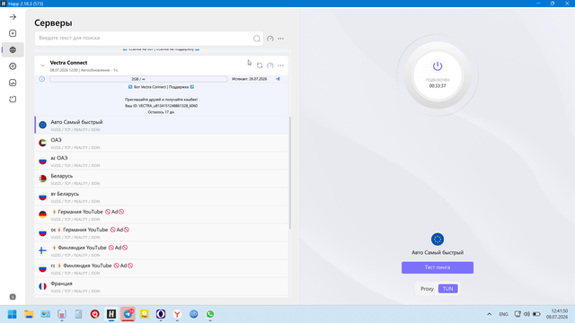The height and width of the screenshot is (323, 575).
Task: Click the Истекает: 26.07.2026 text
Action: pyautogui.click(x=250, y=79)
